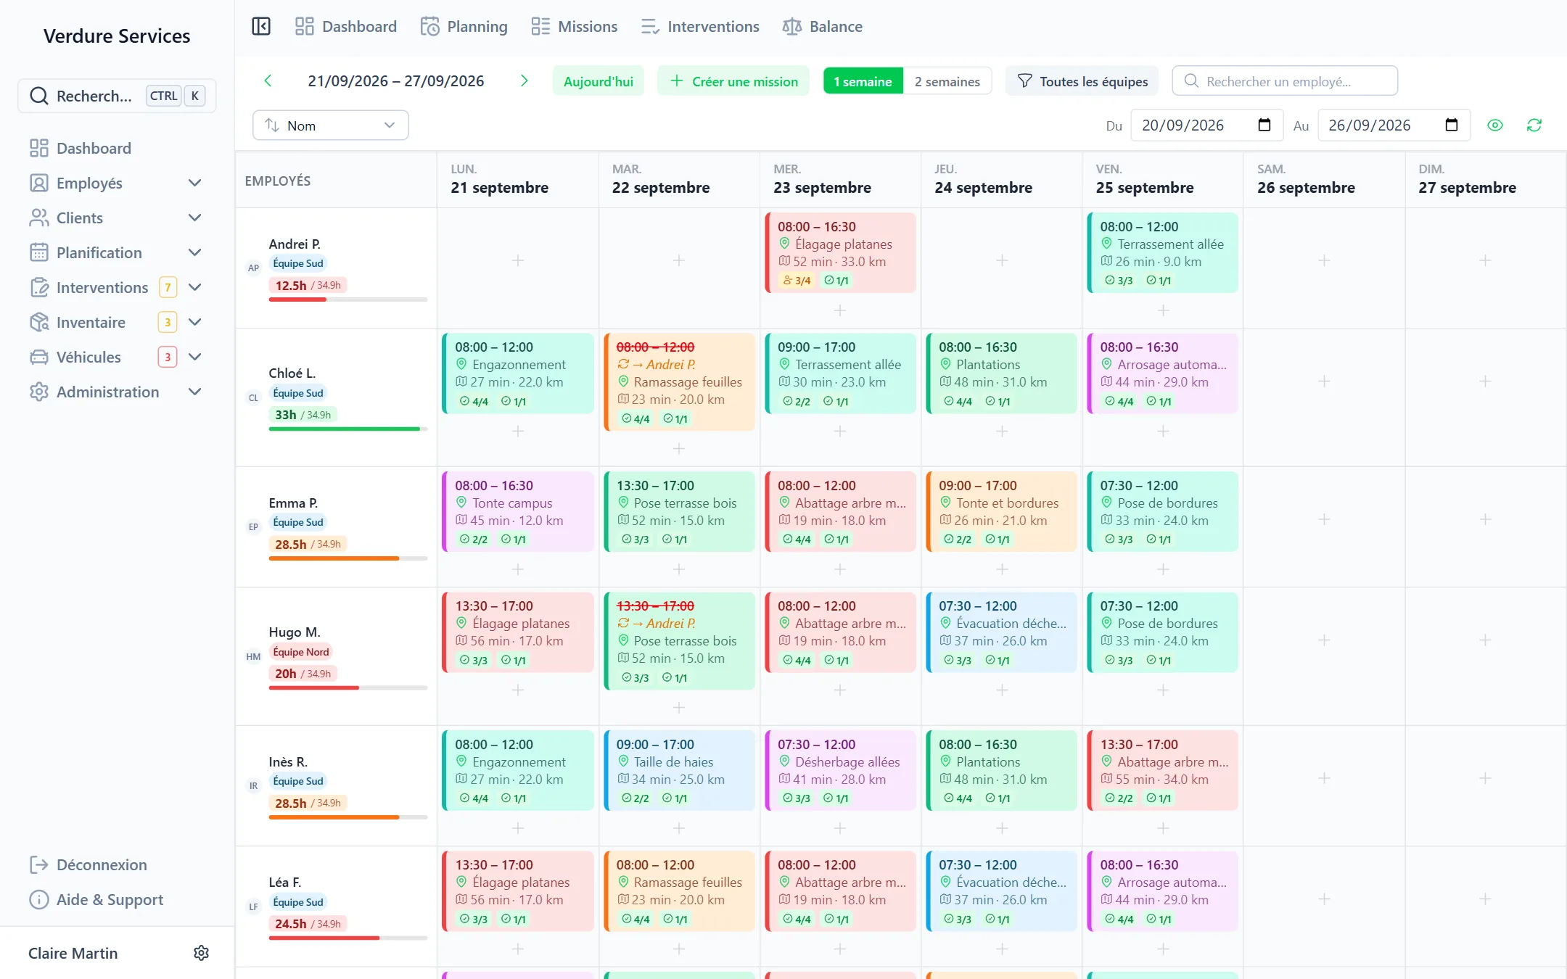Open the Missions top tab

pos(574,27)
